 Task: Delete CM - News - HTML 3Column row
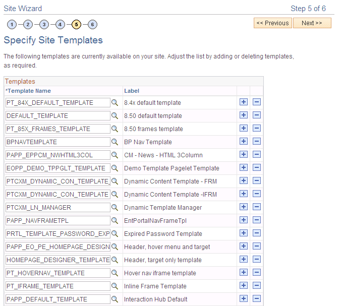coord(257,154)
